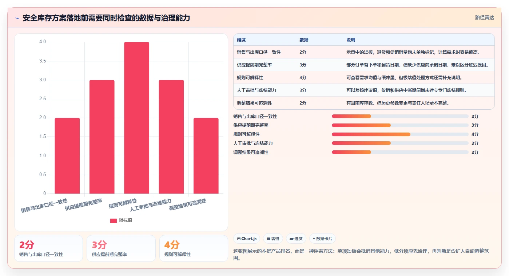Click the x-axis label 调整结果可追溯性
Screen dimensions: 509x276
point(188,205)
